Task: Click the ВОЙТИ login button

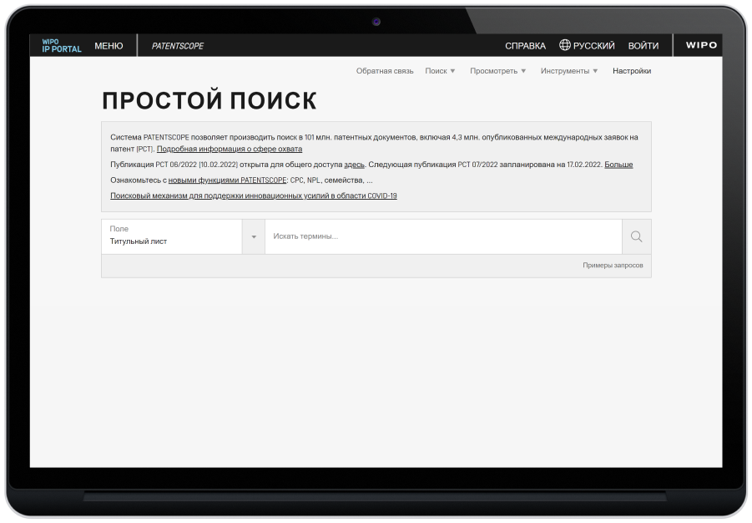Action: click(x=643, y=46)
